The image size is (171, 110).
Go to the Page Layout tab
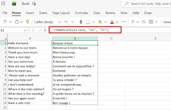[x=61, y=13]
